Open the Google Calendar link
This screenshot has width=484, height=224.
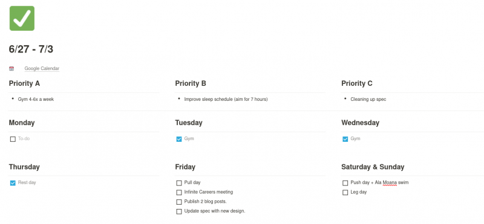click(42, 68)
